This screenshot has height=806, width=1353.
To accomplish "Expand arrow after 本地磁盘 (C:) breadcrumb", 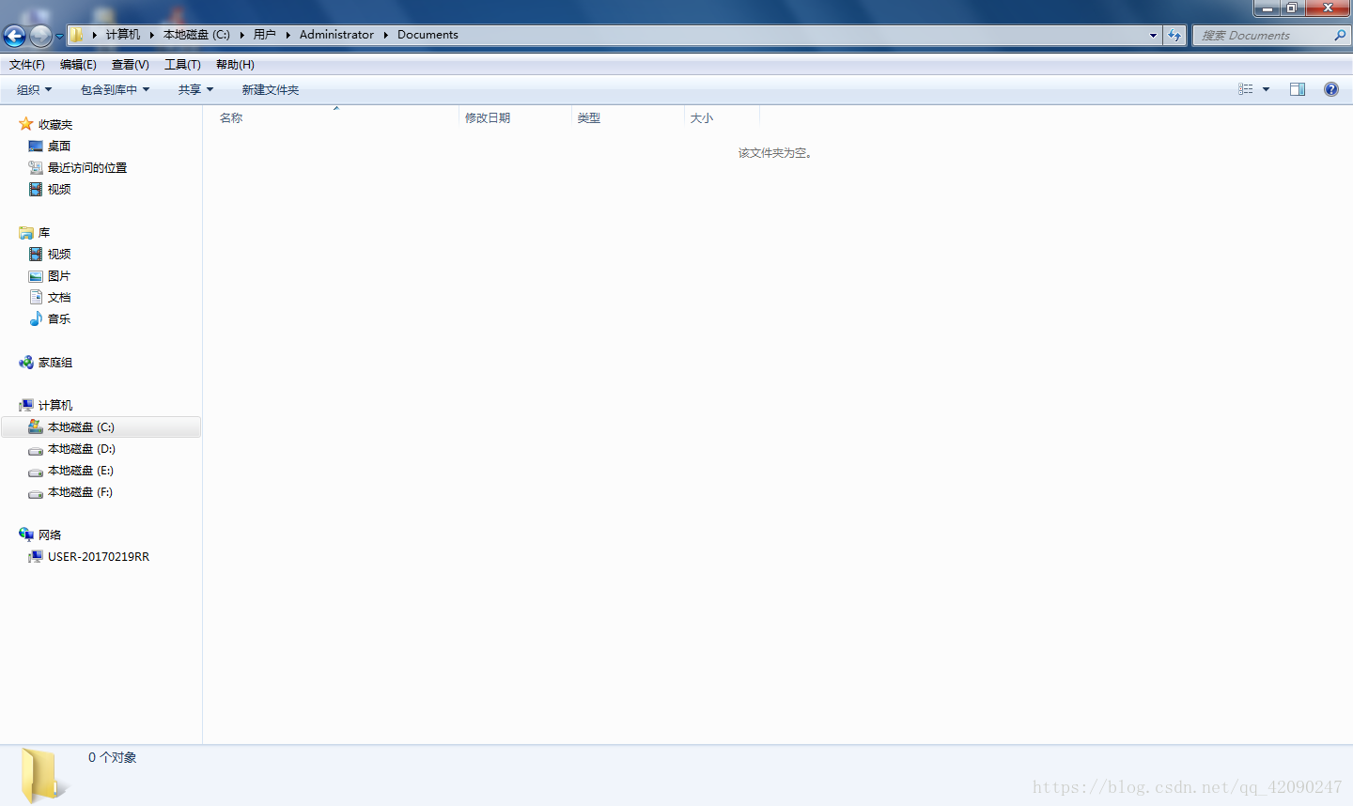I will tap(241, 35).
